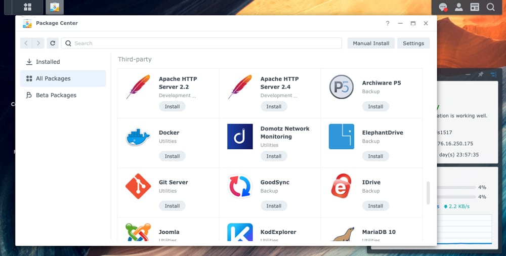Image resolution: width=506 pixels, height=256 pixels.
Task: Open the IDrive package title
Action: [371, 183]
